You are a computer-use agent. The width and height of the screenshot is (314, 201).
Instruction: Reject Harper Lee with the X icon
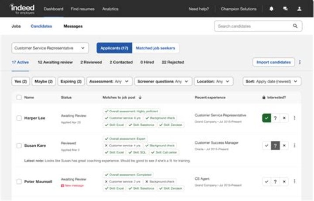click(x=284, y=118)
